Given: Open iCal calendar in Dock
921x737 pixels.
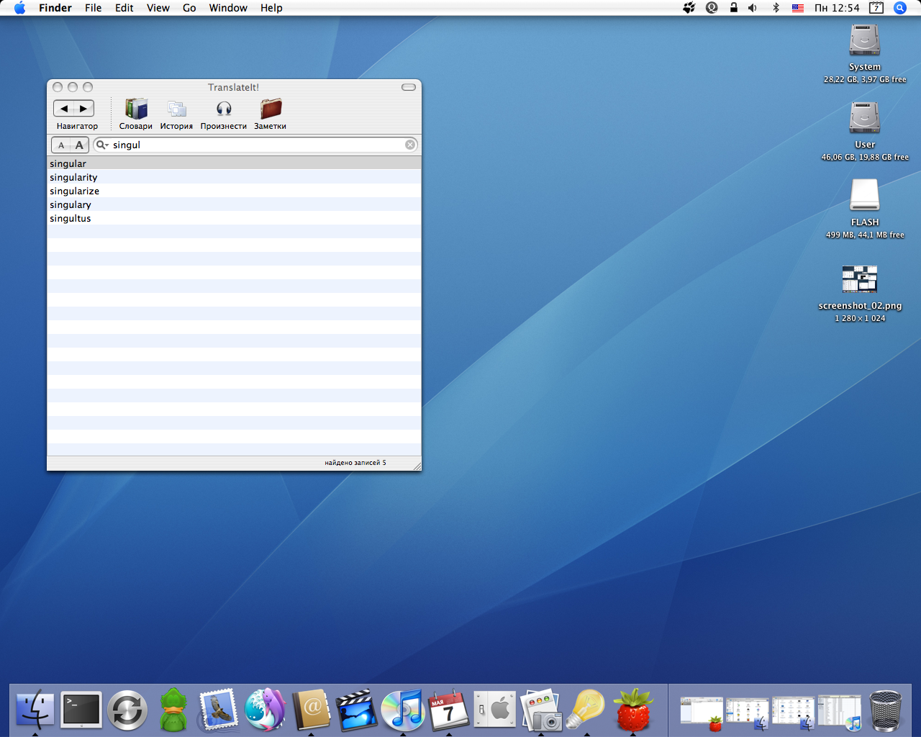Looking at the screenshot, I should coord(449,710).
